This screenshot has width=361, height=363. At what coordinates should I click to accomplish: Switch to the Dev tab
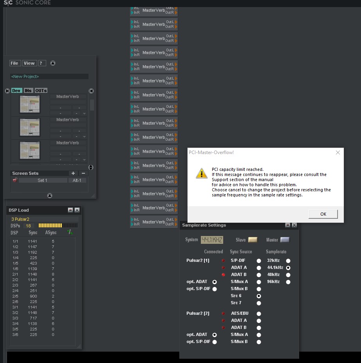(x=17, y=91)
